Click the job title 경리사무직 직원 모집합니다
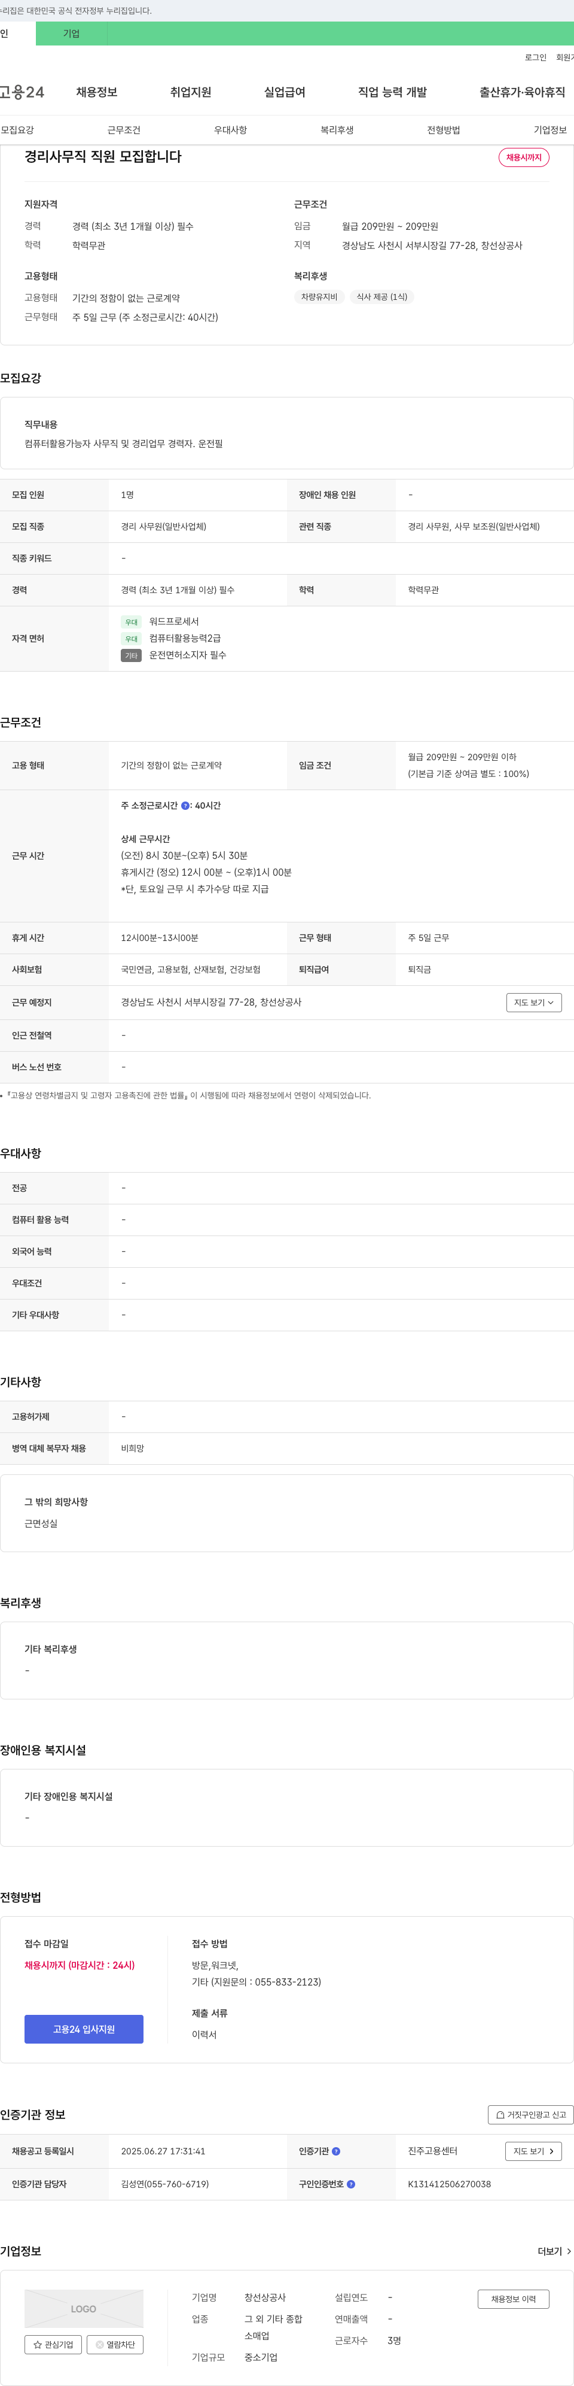574x2386 pixels. click(x=103, y=157)
